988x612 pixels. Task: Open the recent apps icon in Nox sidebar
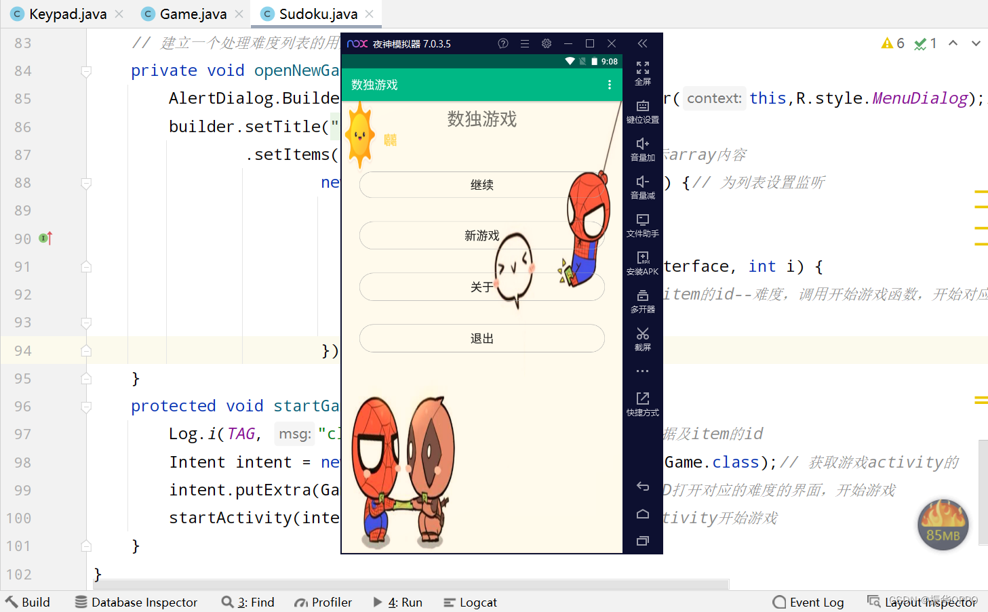click(643, 541)
